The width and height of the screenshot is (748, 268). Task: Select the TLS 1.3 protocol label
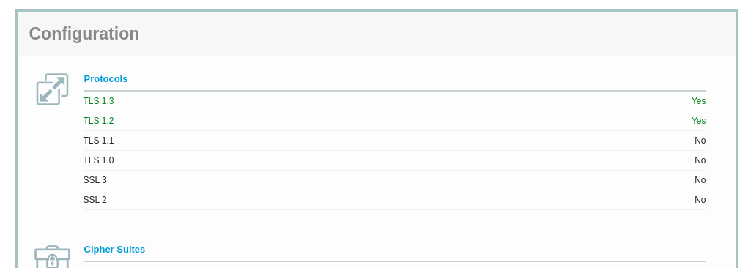click(98, 101)
